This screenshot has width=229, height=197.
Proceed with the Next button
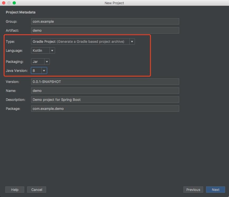pyautogui.click(x=216, y=190)
